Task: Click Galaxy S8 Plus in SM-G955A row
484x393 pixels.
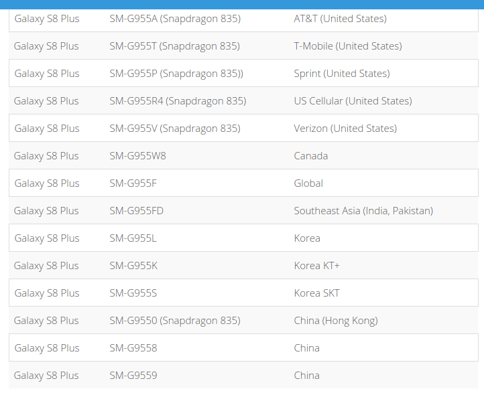Action: click(47, 19)
